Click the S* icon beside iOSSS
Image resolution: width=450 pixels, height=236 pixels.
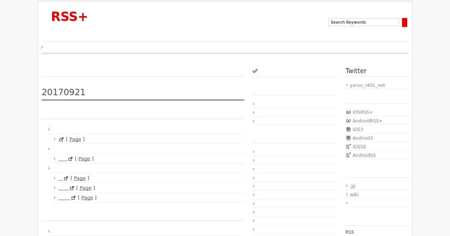pos(348,146)
